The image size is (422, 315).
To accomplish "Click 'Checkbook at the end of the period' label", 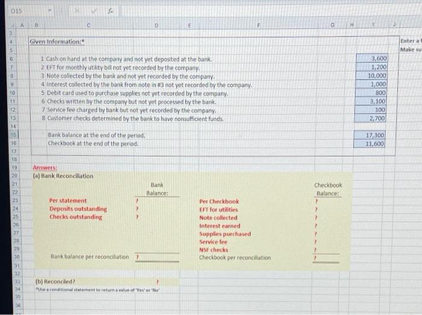I will click(x=93, y=144).
